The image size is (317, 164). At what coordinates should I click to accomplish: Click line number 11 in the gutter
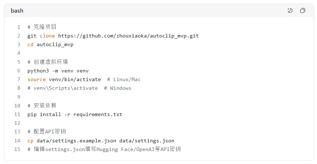point(17,114)
